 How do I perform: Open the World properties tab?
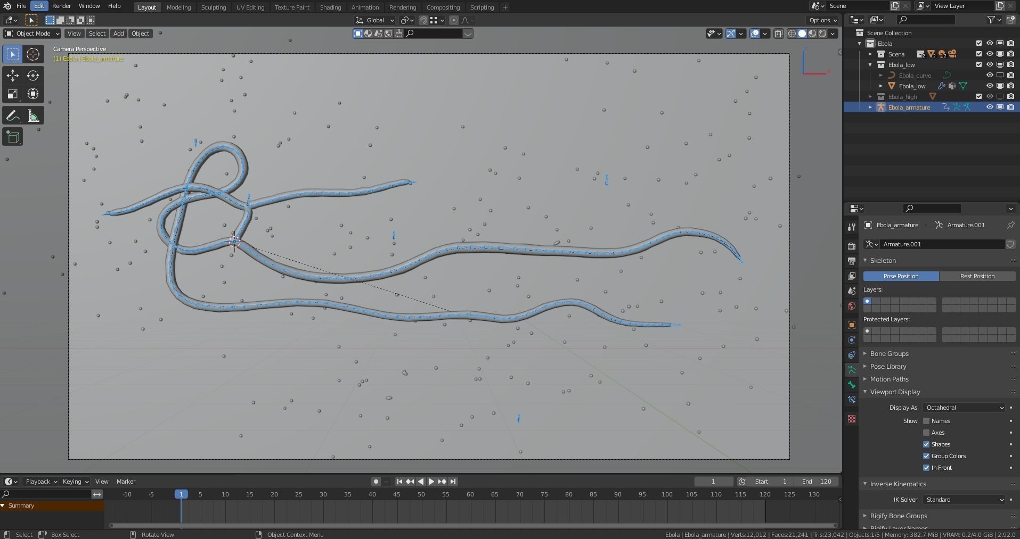click(x=852, y=306)
